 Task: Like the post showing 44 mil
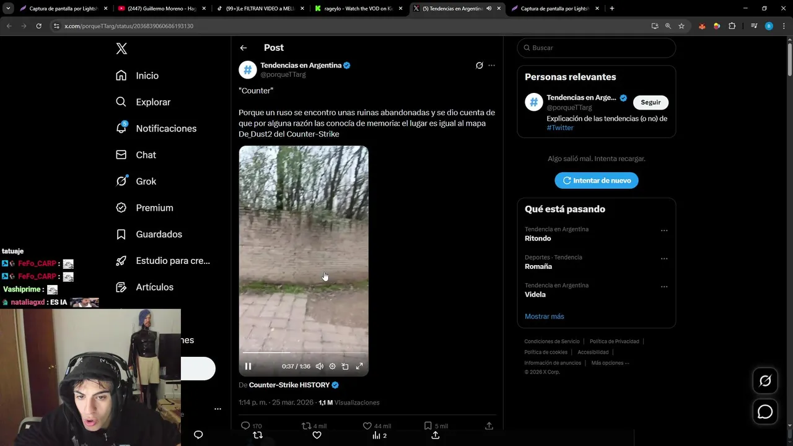point(367,426)
